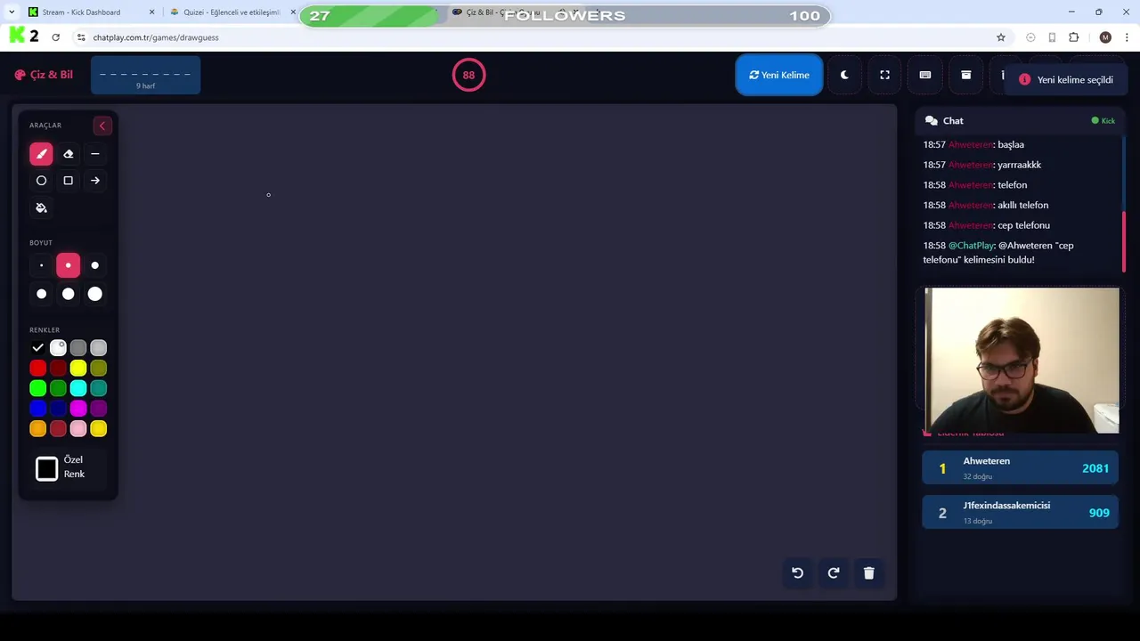Click the 9 harf word hint box
Viewport: 1140px width, 641px height.
145,76
